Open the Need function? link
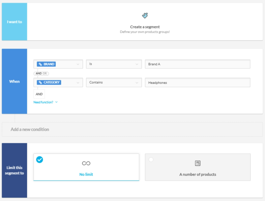 click(x=43, y=102)
